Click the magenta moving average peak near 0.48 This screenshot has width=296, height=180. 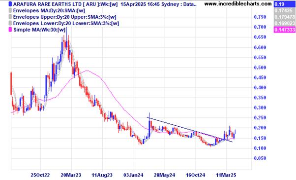(x=87, y=71)
